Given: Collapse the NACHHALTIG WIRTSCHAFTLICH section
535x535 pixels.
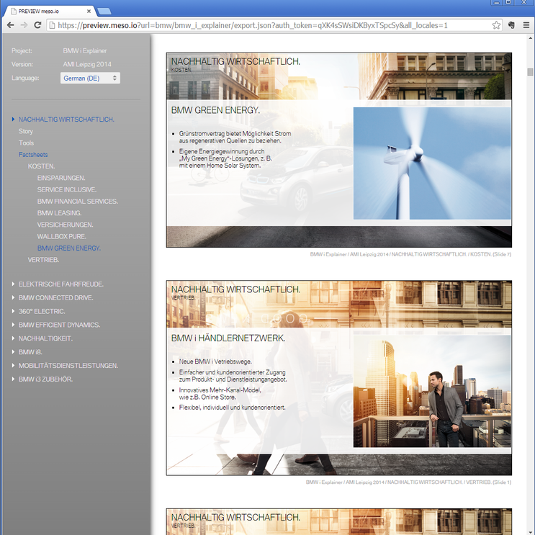Looking at the screenshot, I should [66, 120].
